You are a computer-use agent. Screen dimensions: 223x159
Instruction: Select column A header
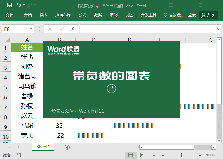(27, 40)
